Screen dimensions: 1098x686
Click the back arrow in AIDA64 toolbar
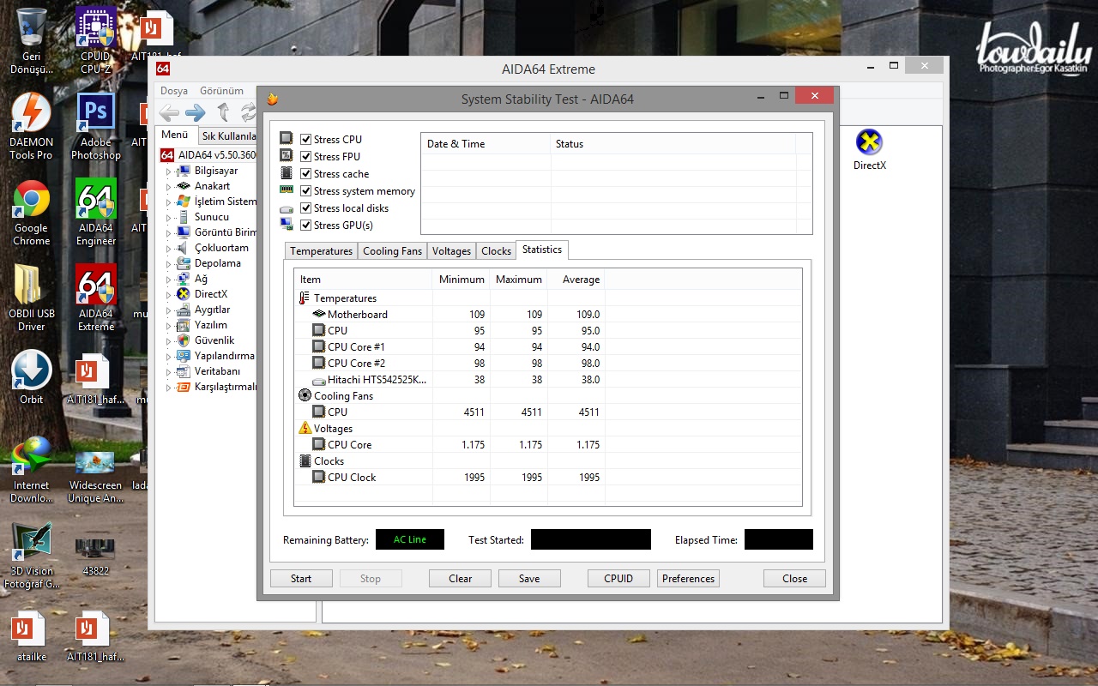169,112
